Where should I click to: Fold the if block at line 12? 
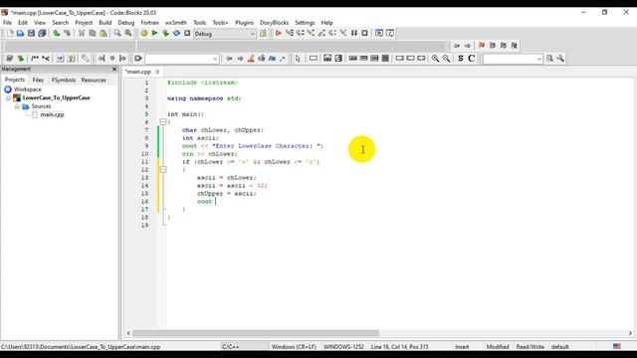click(x=163, y=170)
